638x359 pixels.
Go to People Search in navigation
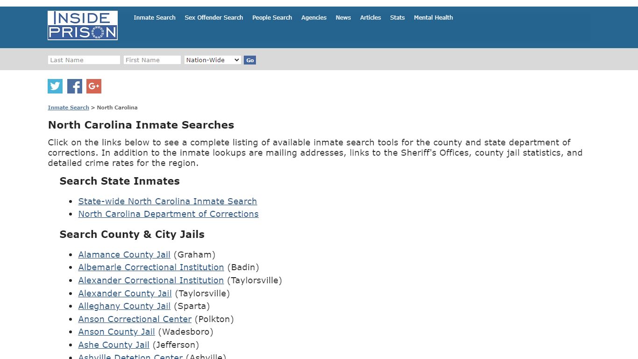pyautogui.click(x=272, y=17)
